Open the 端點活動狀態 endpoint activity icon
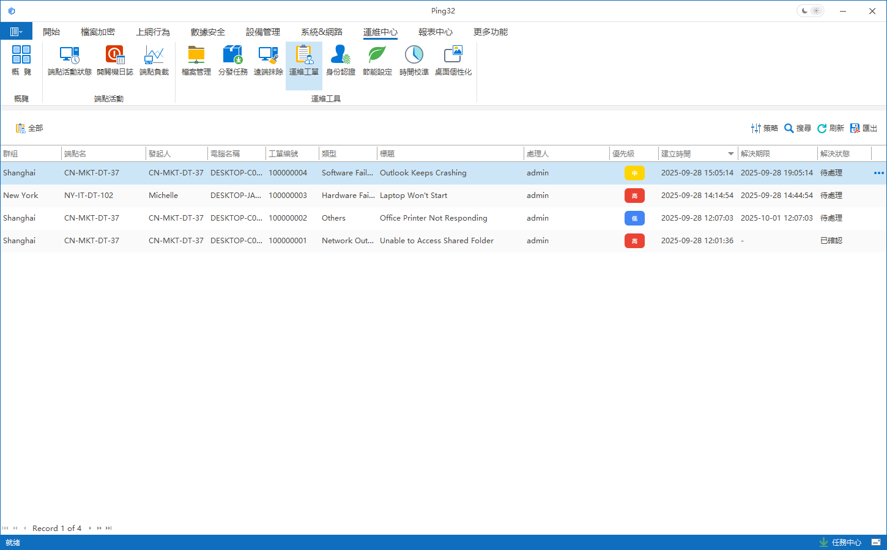This screenshot has width=887, height=550. (70, 61)
